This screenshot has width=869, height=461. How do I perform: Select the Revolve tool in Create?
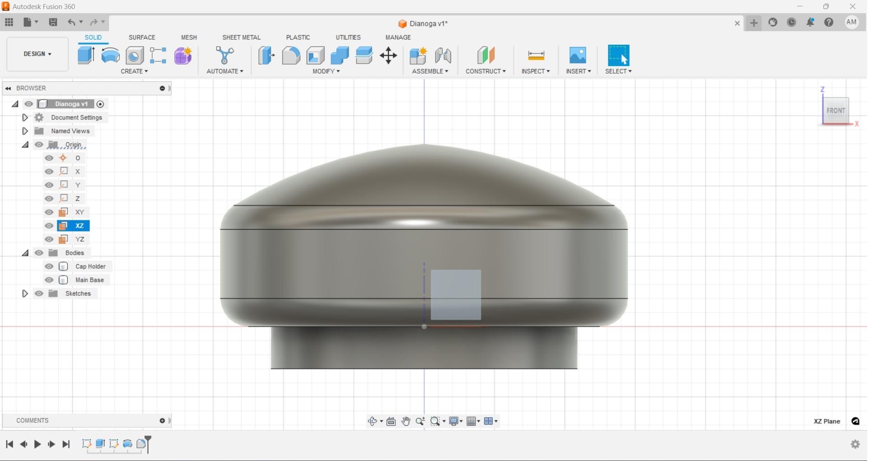[x=111, y=56]
